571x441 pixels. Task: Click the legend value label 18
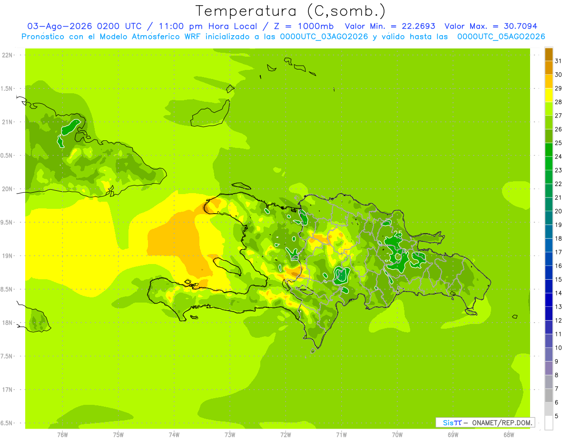pos(558,238)
